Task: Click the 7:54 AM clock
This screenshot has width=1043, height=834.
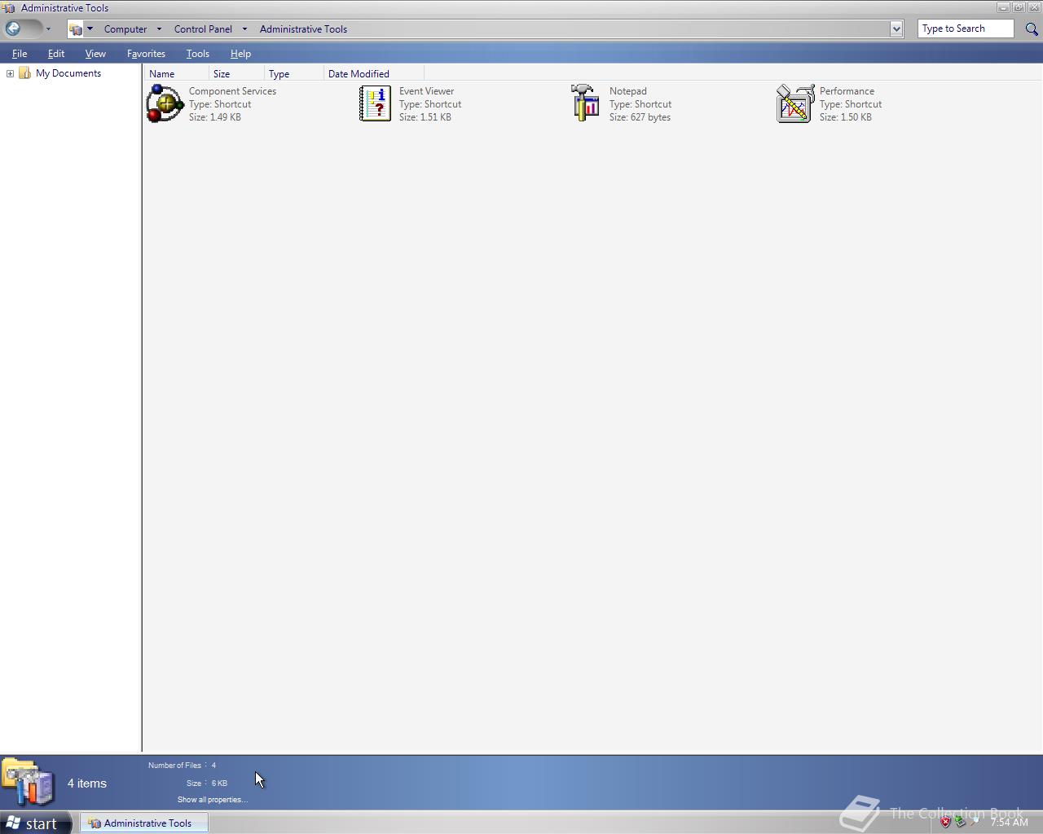Action: click(1010, 823)
